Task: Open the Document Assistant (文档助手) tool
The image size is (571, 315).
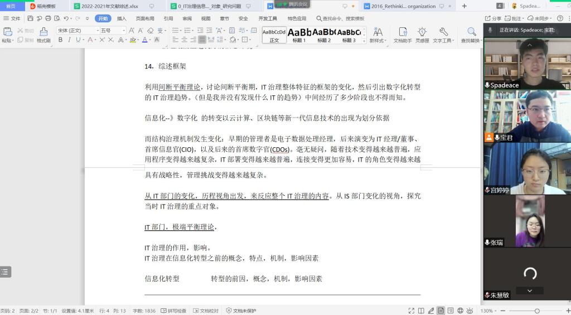Action: click(x=403, y=35)
